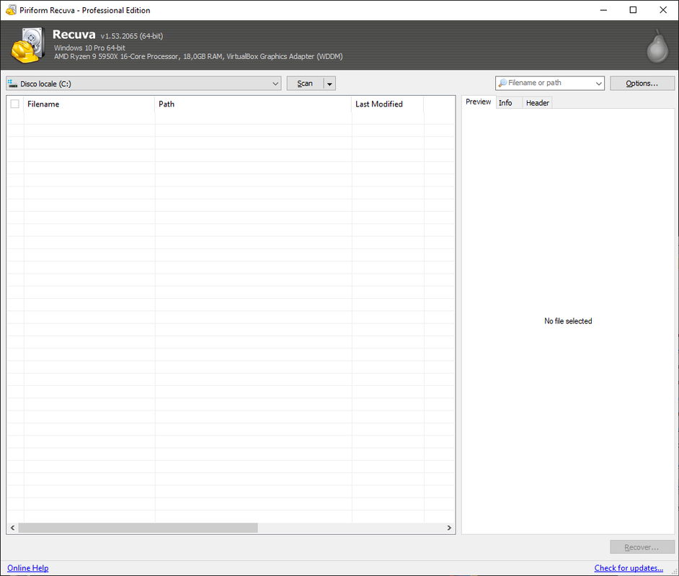Click the title bar Recuva app icon

[x=12, y=10]
